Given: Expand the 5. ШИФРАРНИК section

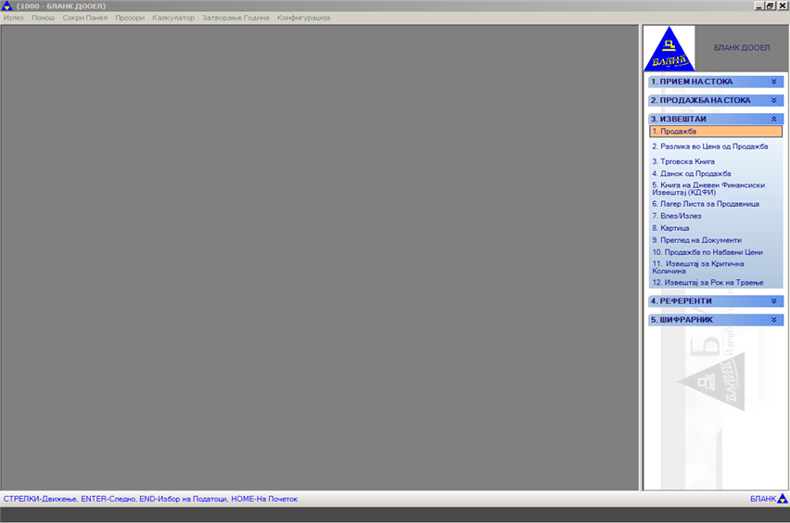Looking at the screenshot, I should click(773, 320).
